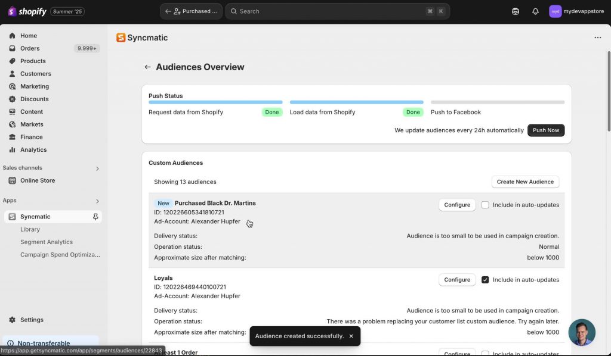The width and height of the screenshot is (611, 356).
Task: Expand the Apps section
Action: coord(97,201)
